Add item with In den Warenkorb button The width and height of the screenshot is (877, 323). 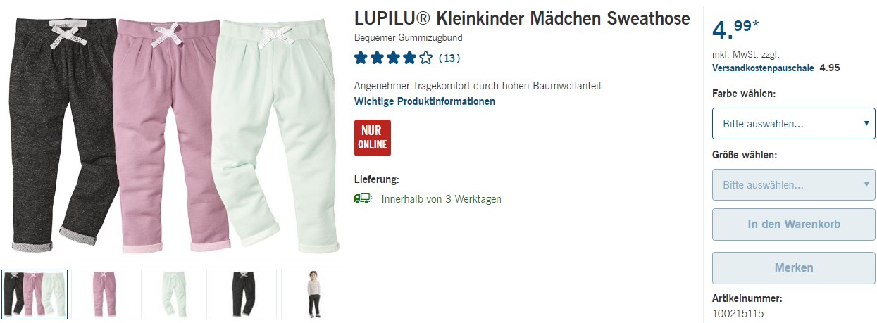coord(794,224)
